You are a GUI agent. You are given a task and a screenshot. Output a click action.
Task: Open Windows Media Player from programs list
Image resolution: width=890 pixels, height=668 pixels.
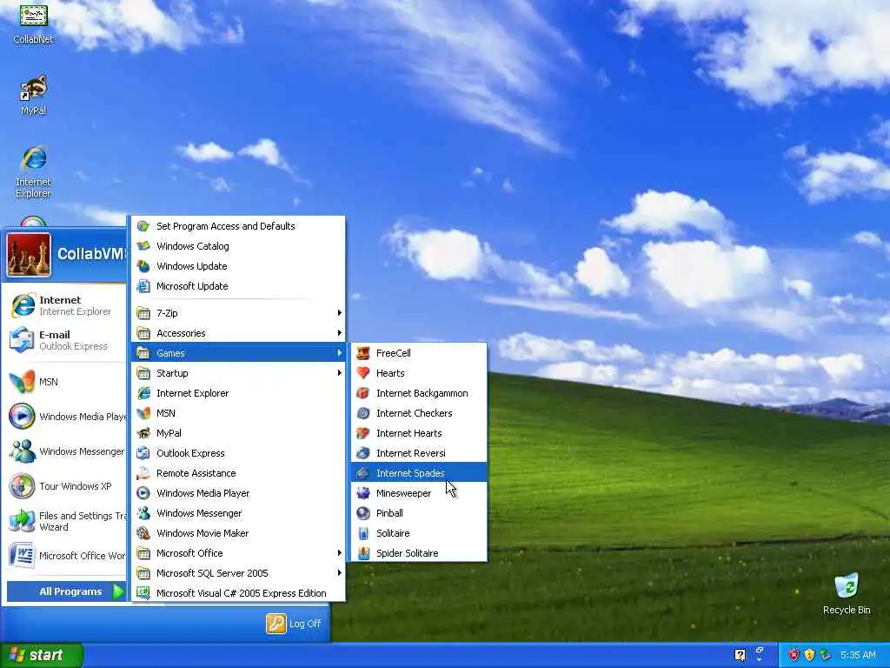click(238, 493)
